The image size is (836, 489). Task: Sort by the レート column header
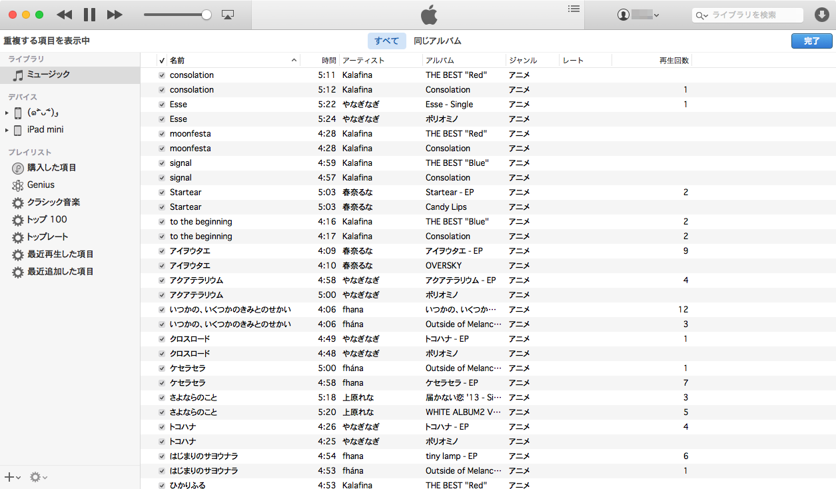coord(586,60)
